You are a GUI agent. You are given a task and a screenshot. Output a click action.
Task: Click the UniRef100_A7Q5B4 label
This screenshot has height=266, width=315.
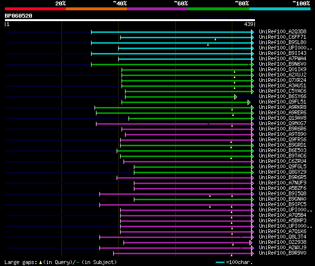pyautogui.click(x=283, y=215)
